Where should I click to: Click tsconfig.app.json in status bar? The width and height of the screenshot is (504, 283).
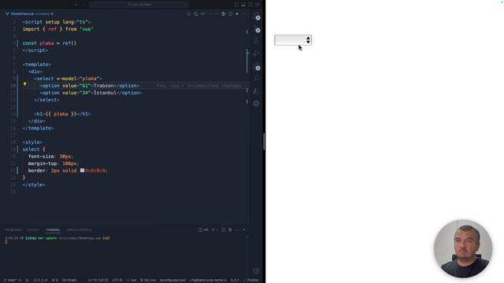[x=172, y=280]
